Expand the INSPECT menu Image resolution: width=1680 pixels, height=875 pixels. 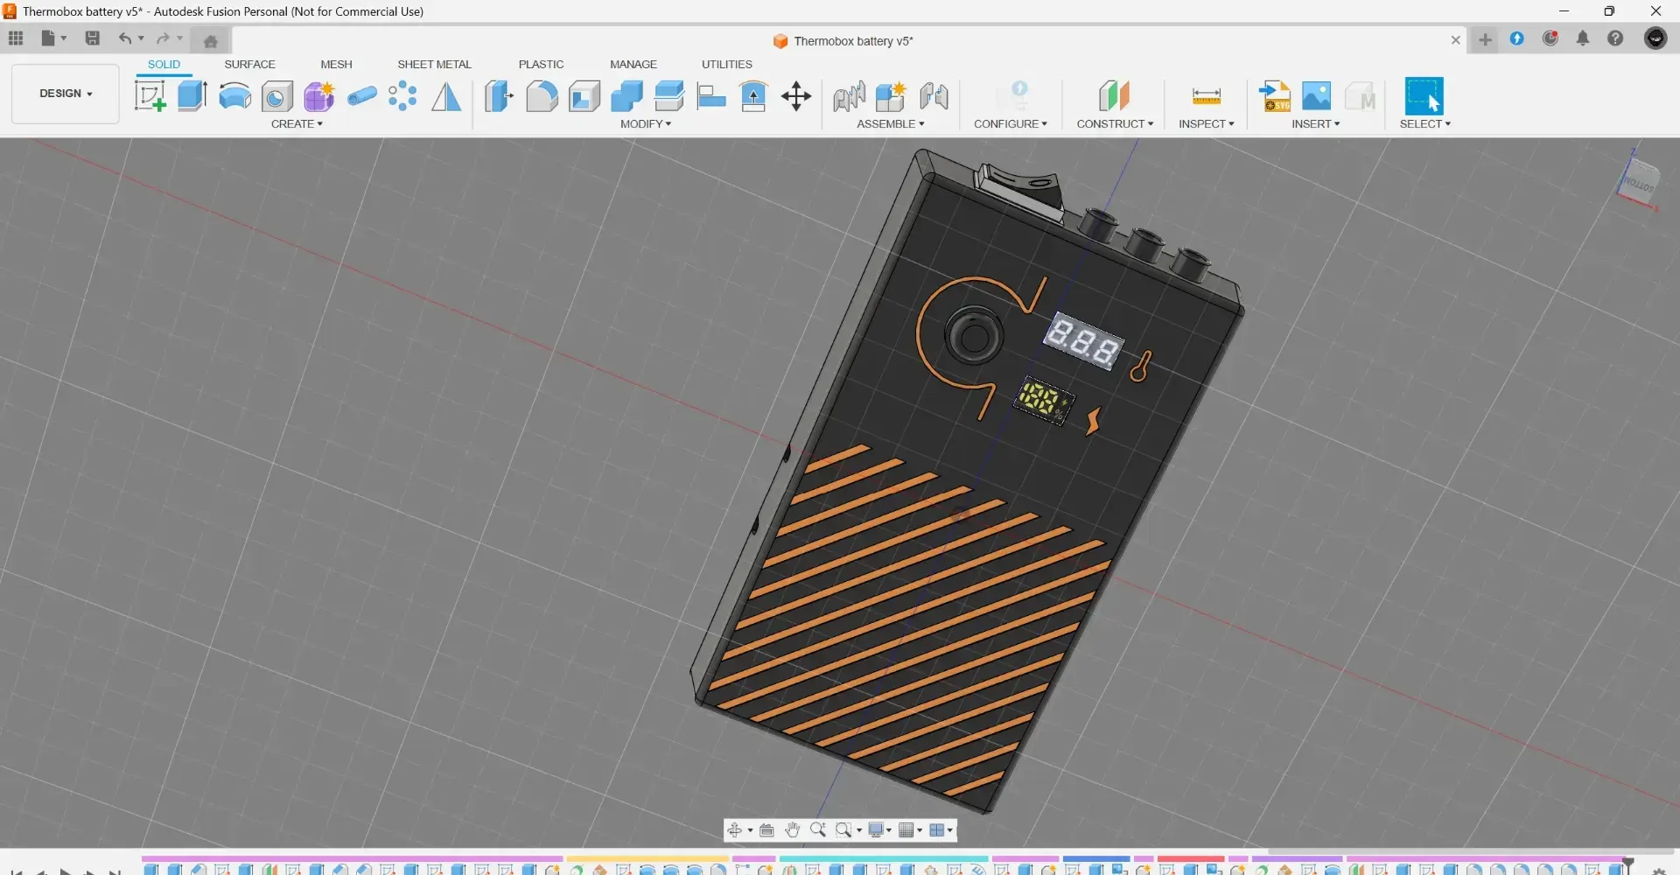click(1207, 124)
